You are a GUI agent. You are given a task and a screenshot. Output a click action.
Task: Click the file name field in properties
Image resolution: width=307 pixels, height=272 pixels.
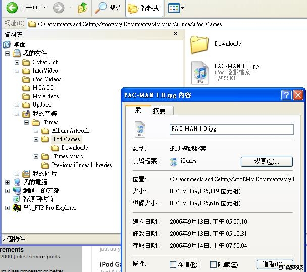(x=232, y=129)
